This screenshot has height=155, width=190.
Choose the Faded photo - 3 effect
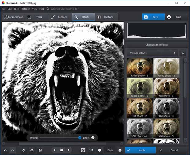click(x=140, y=88)
